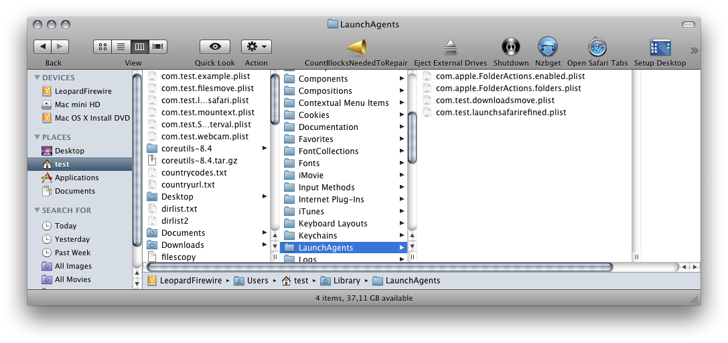Select com.test.filesmove.plist file
This screenshot has width=728, height=343.
(206, 88)
